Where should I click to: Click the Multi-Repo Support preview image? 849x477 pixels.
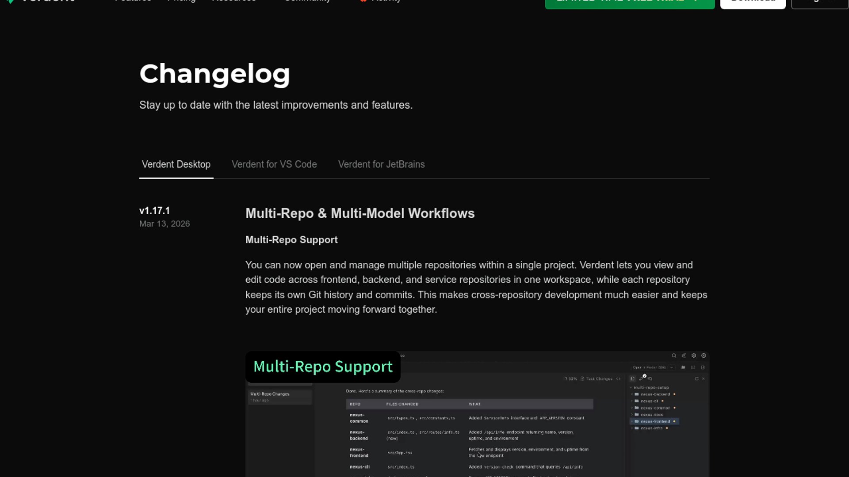(x=477, y=424)
